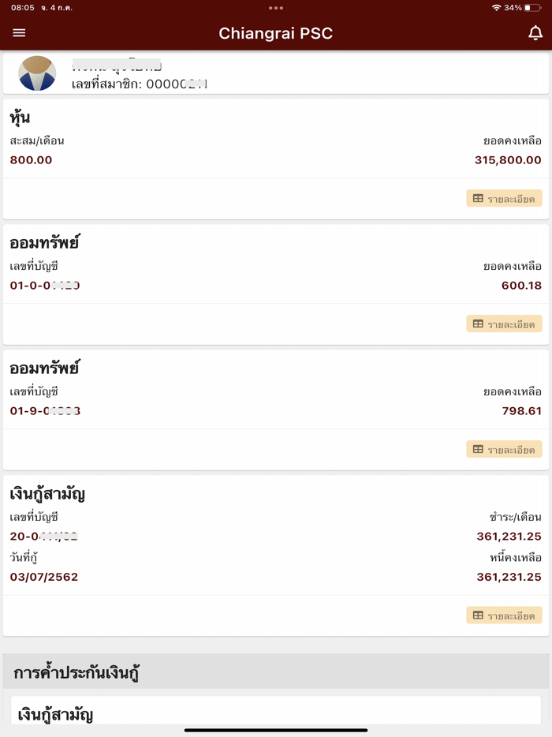Tap the การค้ำประกันเงินกู้ section header
Image resolution: width=552 pixels, height=737 pixels.
[x=77, y=673]
